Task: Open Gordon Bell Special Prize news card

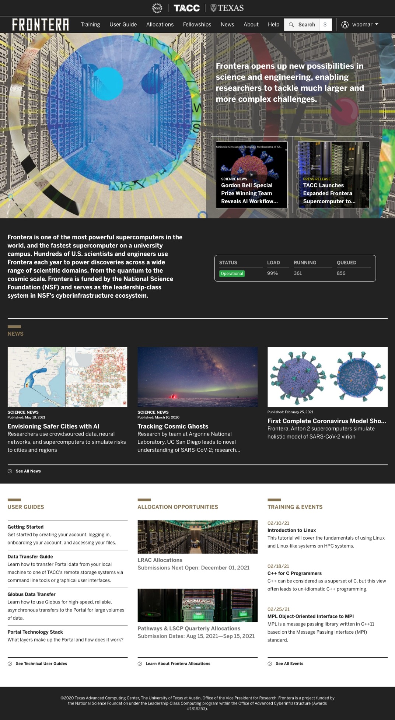Action: (252, 175)
